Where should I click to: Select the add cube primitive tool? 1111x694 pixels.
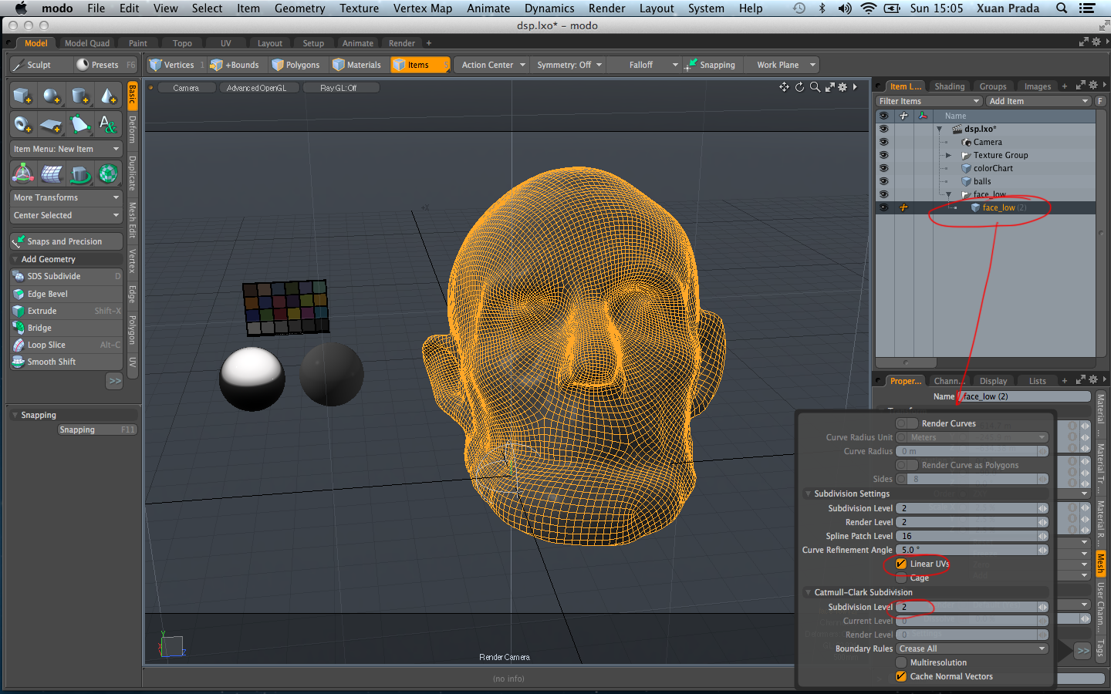22,96
